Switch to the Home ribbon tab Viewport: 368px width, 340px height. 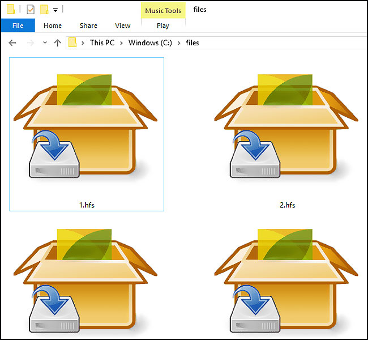coord(53,25)
